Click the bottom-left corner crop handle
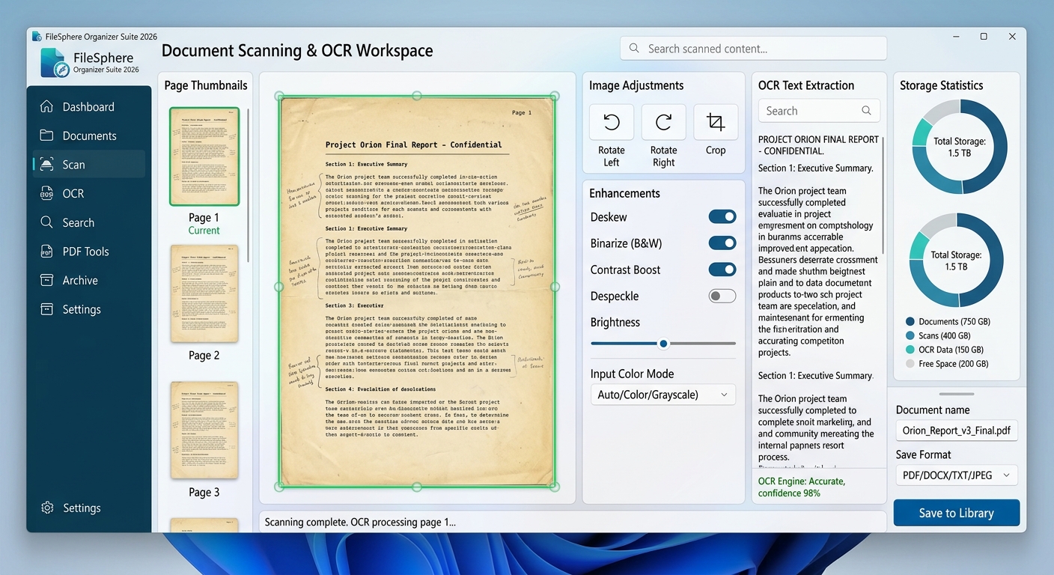Screen dimensions: 1054x575 (279, 487)
